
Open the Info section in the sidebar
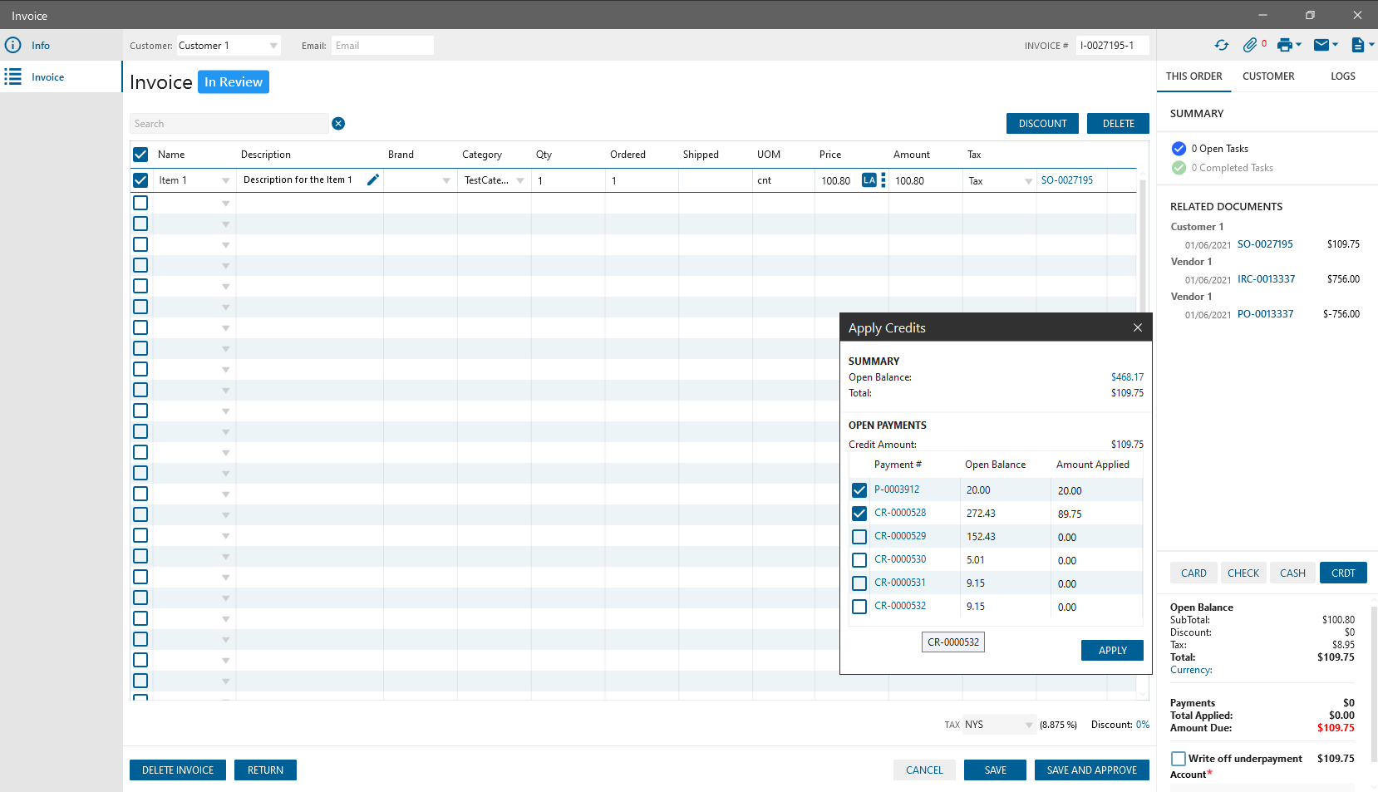pyautogui.click(x=41, y=46)
